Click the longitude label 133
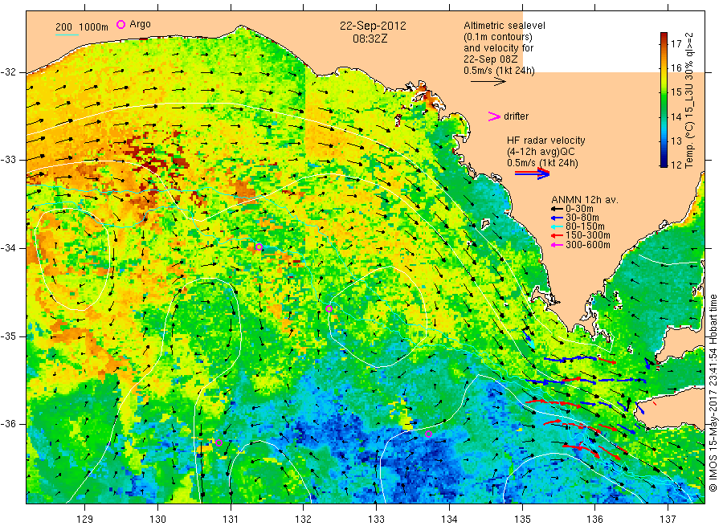Screen dimensions: 723x530 tap(376, 520)
